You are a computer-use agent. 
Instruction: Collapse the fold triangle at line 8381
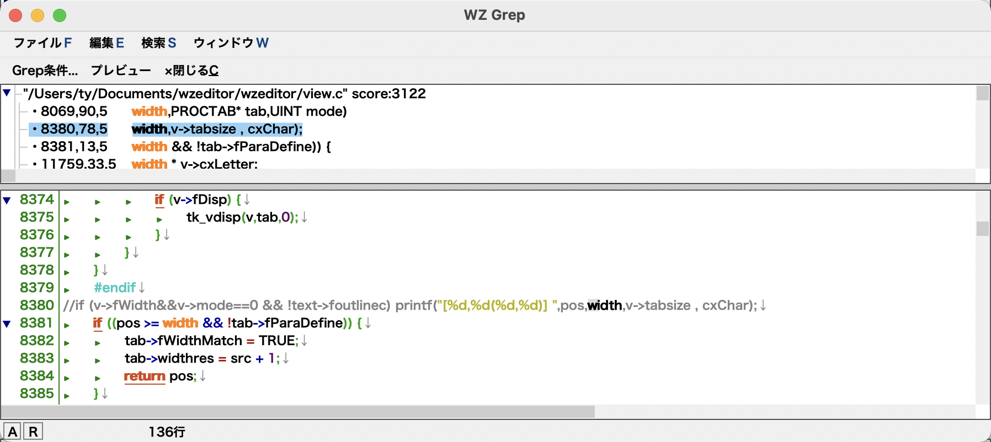[x=7, y=324]
